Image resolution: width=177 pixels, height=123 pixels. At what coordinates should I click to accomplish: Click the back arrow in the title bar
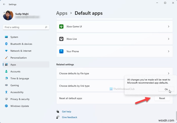pyautogui.click(x=4, y=4)
